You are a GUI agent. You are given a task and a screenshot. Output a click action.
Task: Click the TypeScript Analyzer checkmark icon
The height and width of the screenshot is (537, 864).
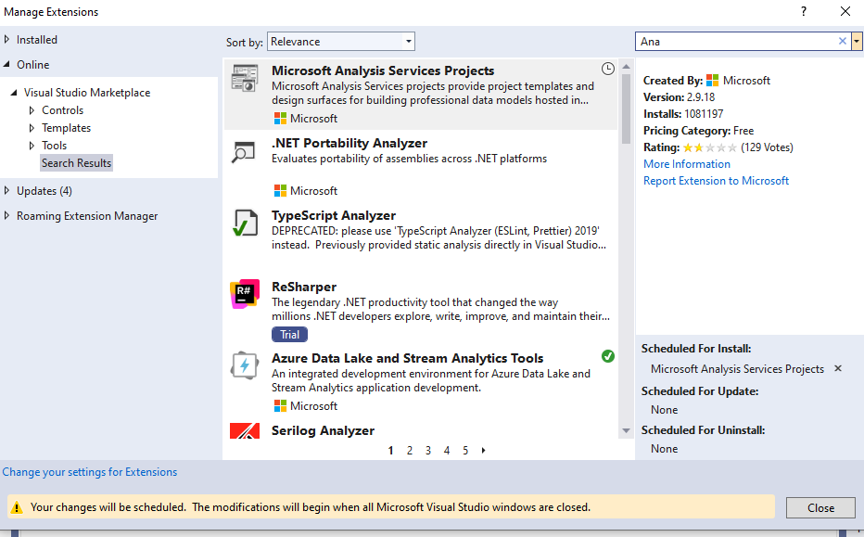(x=245, y=223)
